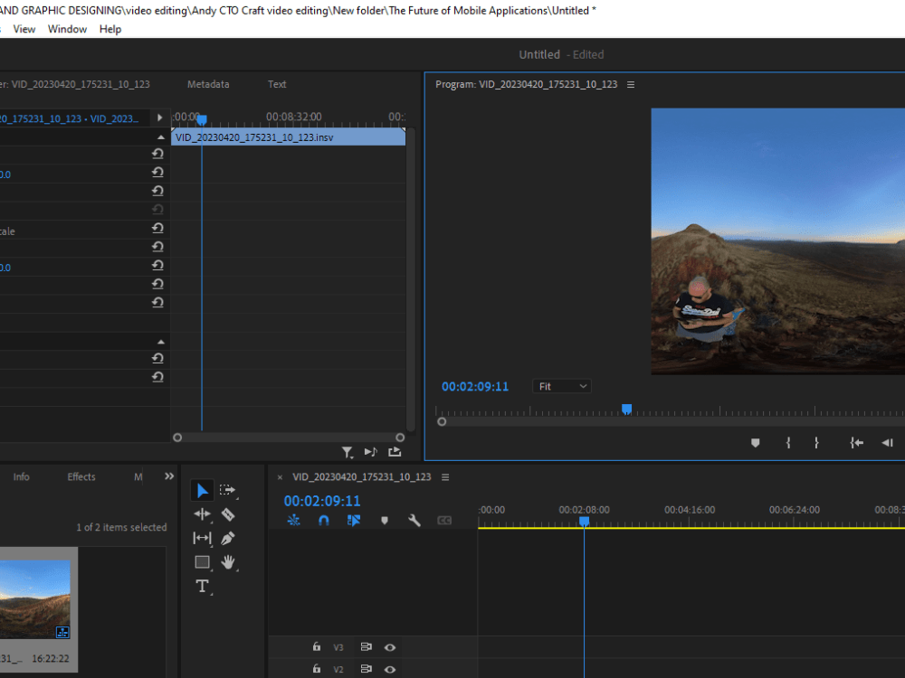The height and width of the screenshot is (678, 905).
Task: Toggle V2 sync lock
Action: (366, 669)
